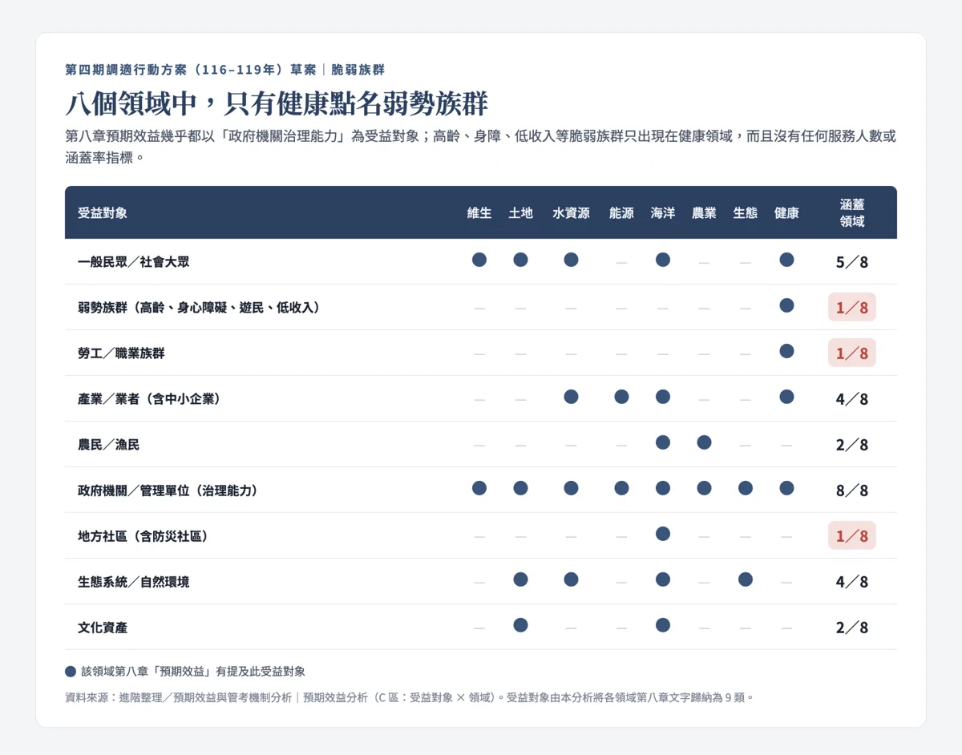Click the 土地 dot in 生態系統 row
The image size is (962, 755).
pos(521,579)
